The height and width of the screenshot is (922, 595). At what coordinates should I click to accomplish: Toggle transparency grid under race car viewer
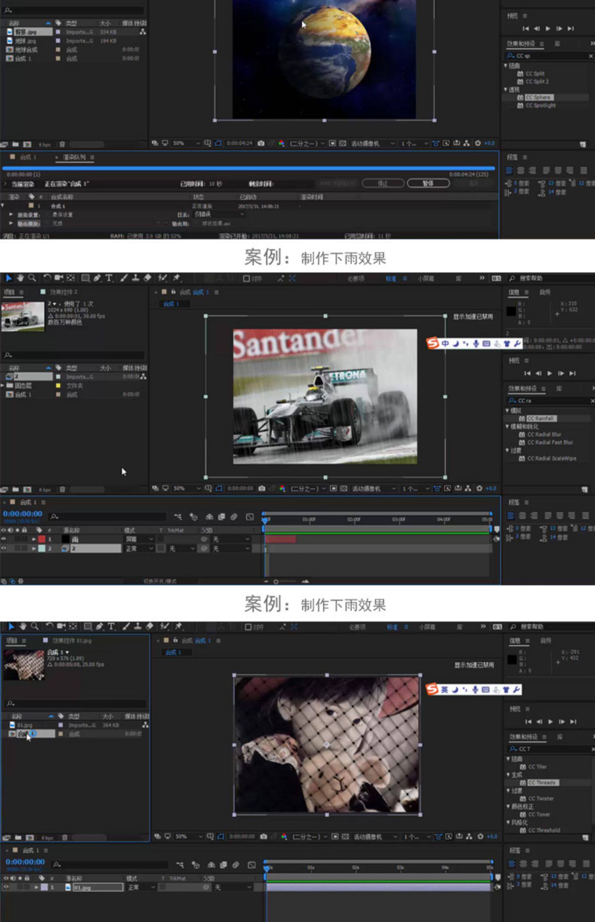point(344,488)
